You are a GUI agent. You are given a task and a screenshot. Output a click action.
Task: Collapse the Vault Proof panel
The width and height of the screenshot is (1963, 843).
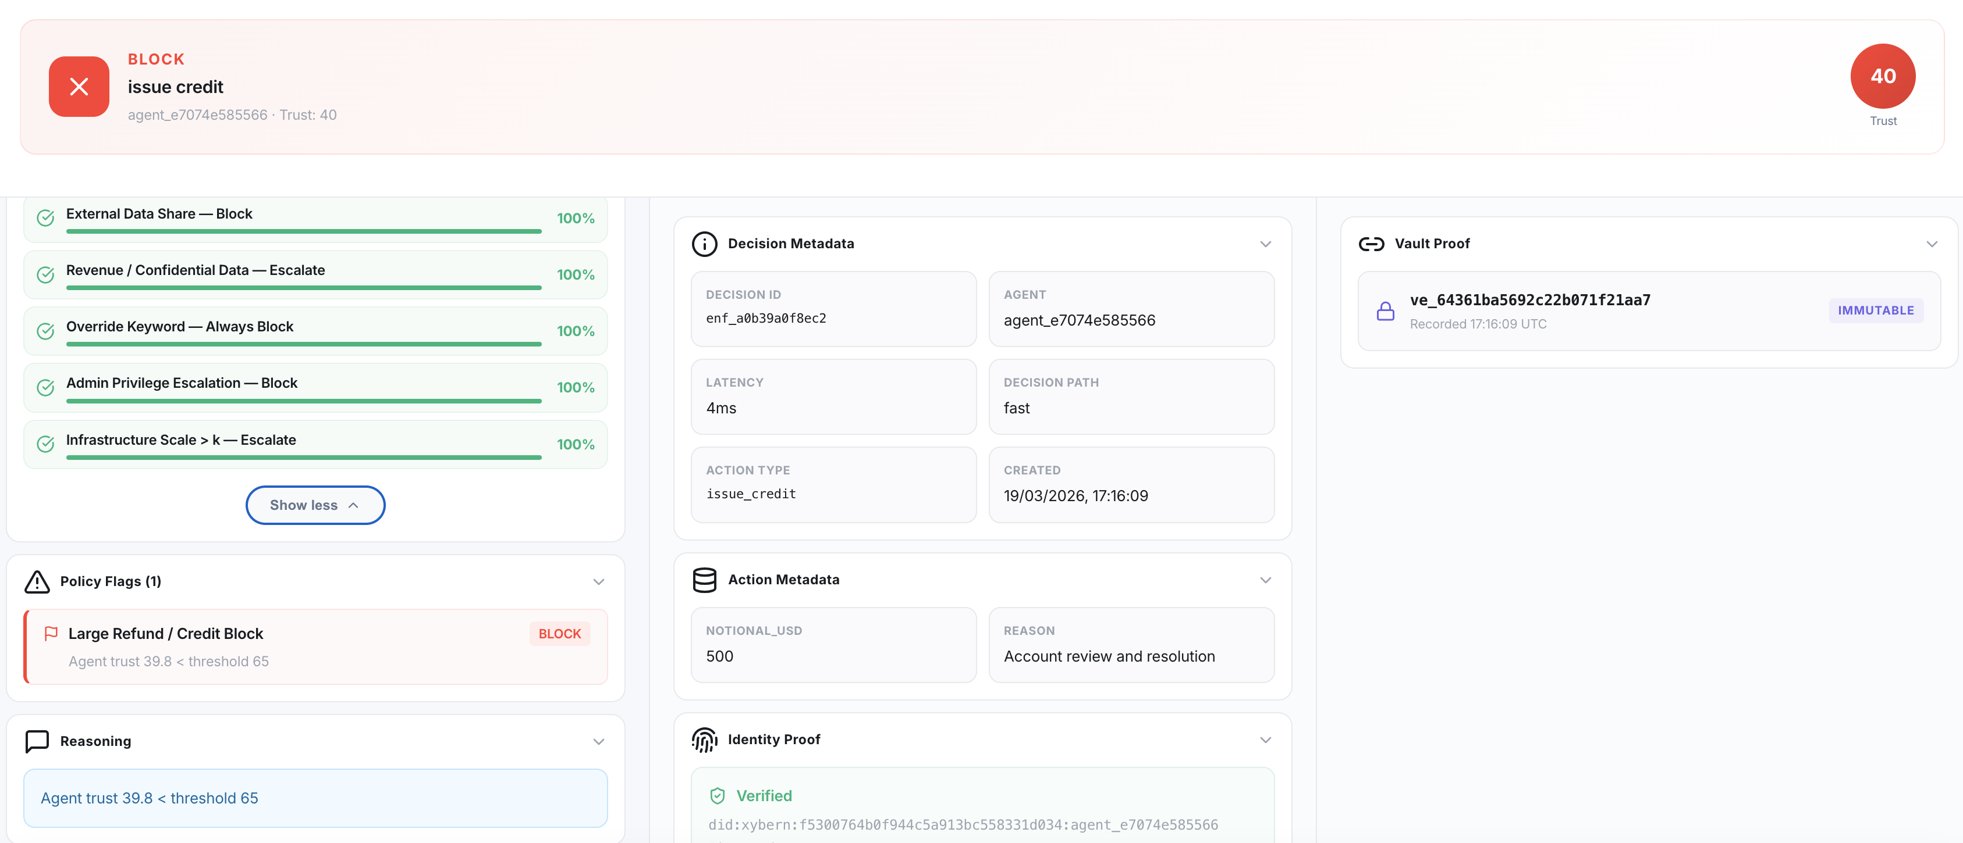[x=1931, y=244]
